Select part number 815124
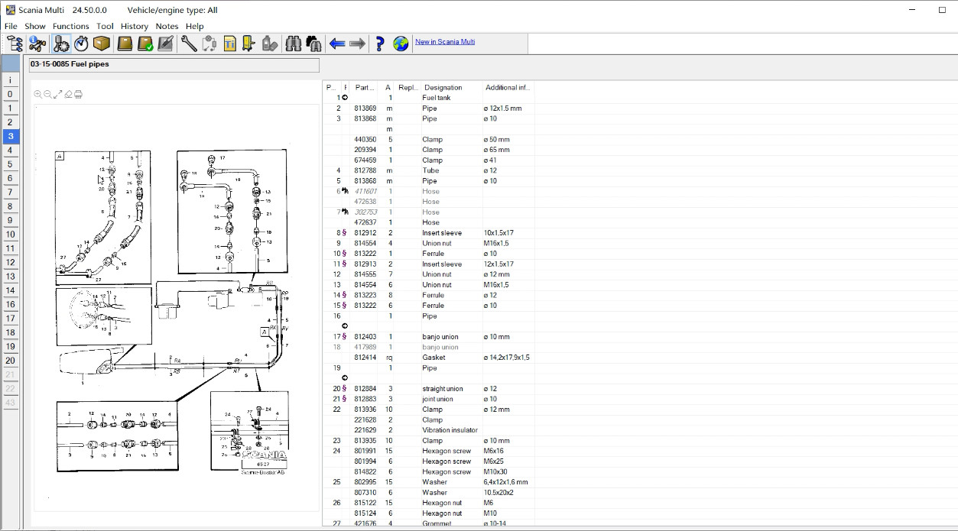 365,513
